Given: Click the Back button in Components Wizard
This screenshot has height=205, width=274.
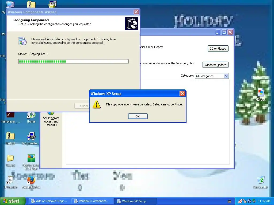Looking at the screenshot, I should tap(82, 106).
